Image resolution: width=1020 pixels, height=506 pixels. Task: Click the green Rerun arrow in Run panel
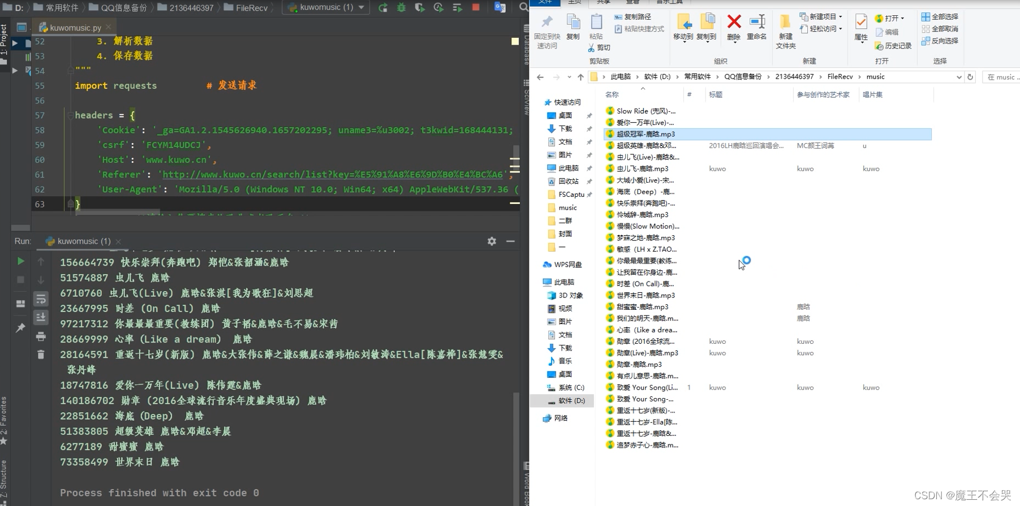pyautogui.click(x=20, y=261)
